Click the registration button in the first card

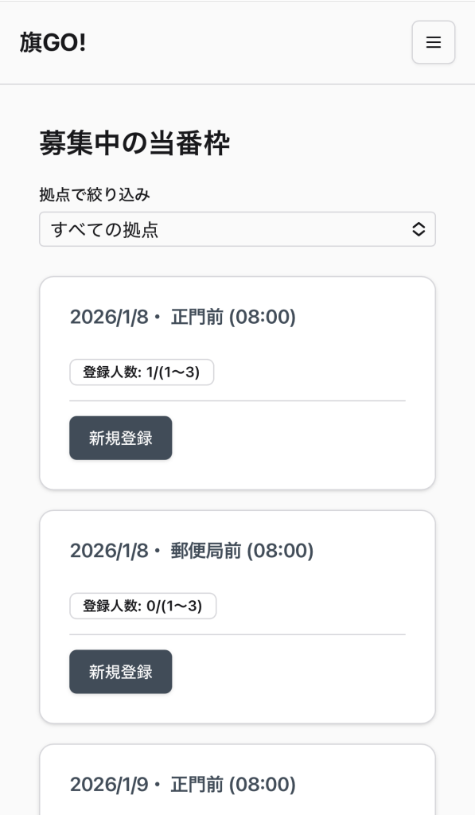pos(120,438)
